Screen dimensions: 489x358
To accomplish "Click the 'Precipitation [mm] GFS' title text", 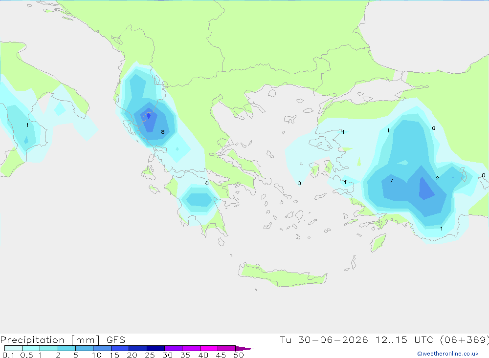I will [63, 340].
